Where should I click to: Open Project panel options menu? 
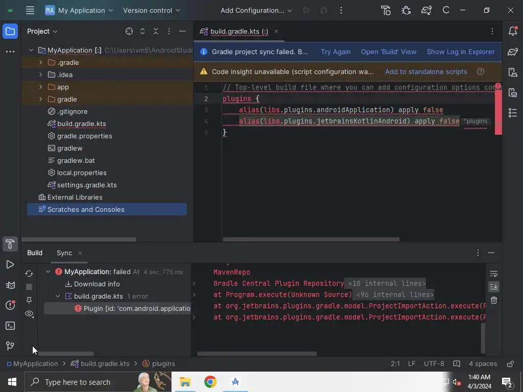click(x=169, y=31)
